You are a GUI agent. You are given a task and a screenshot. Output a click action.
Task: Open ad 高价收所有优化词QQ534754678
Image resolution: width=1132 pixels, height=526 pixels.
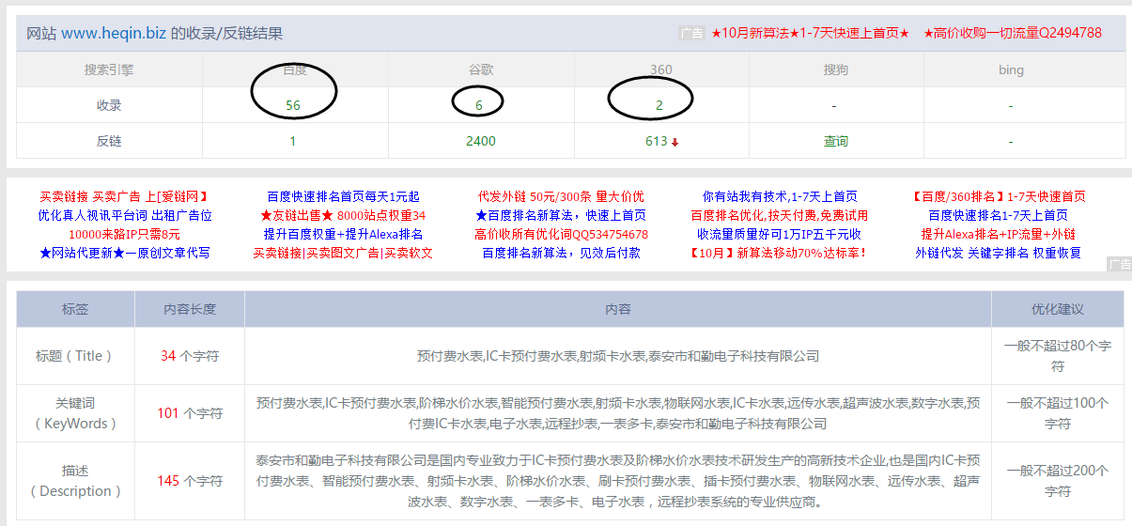click(561, 234)
